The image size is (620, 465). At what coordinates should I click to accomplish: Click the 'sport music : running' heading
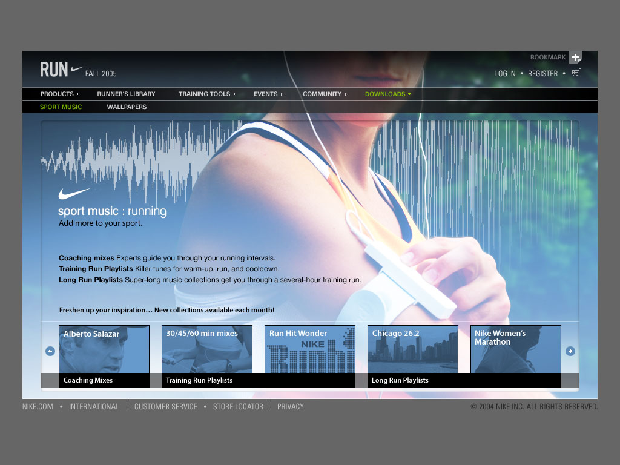(x=112, y=211)
